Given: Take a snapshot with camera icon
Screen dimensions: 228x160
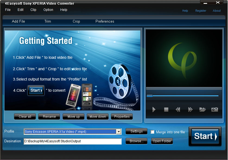Looking at the screenshot, I should coord(215,109).
